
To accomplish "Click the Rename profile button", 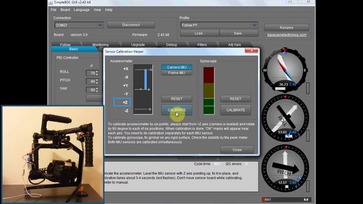I will 286,28.
